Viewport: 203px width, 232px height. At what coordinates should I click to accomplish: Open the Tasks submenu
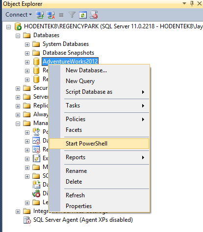coord(99,105)
